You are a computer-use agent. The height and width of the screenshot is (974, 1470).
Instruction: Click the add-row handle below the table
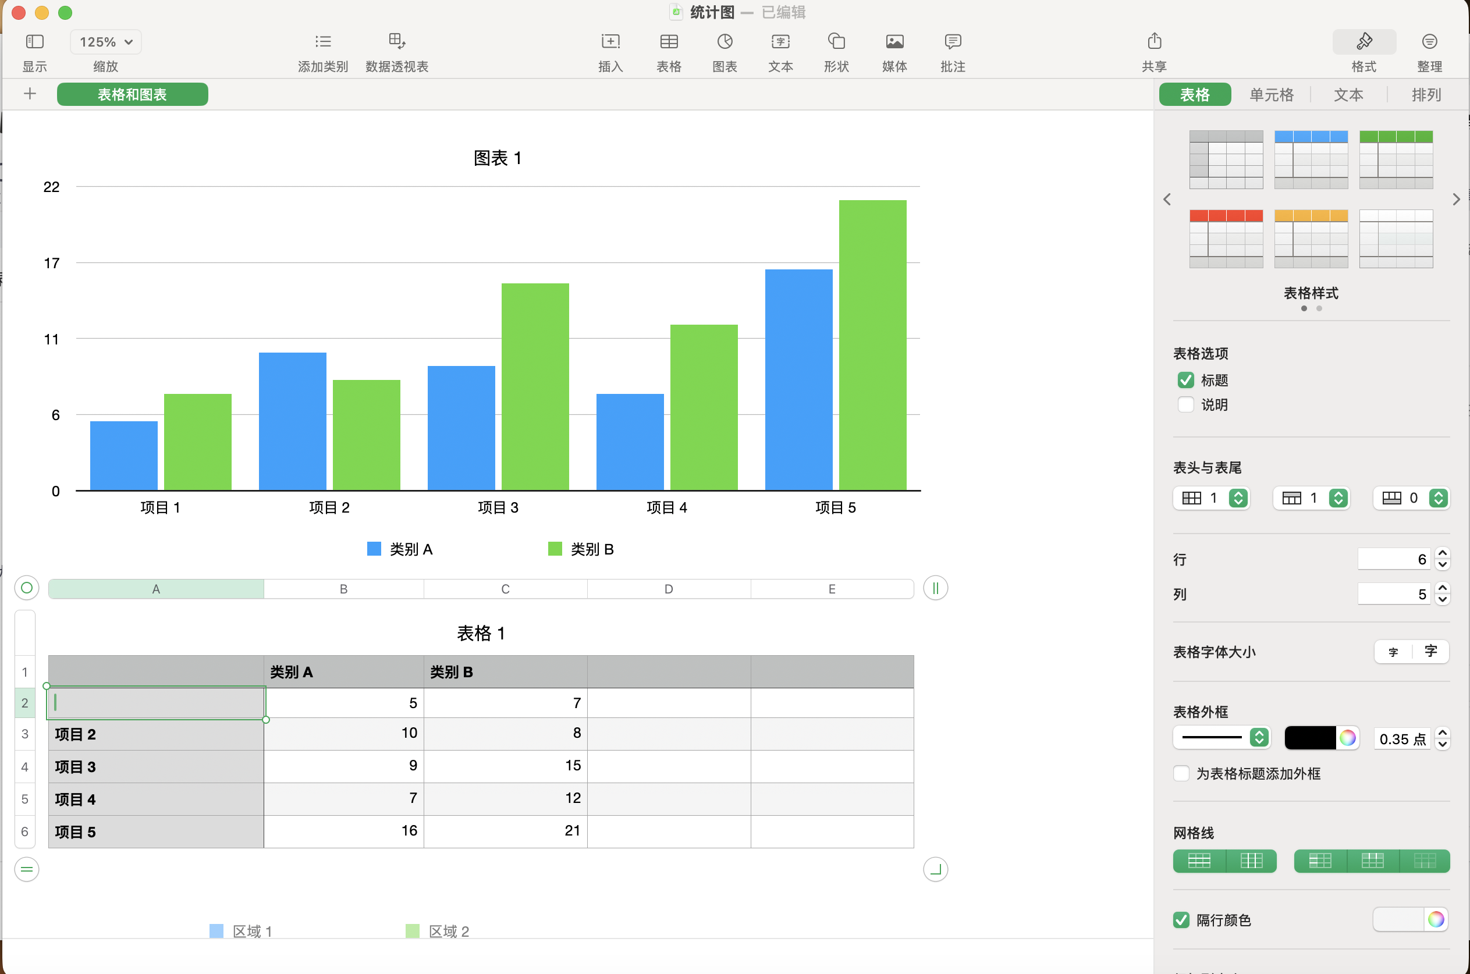tap(27, 869)
